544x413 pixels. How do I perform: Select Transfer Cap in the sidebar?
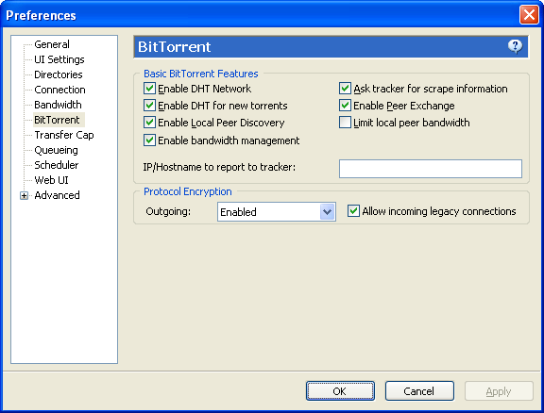(64, 135)
